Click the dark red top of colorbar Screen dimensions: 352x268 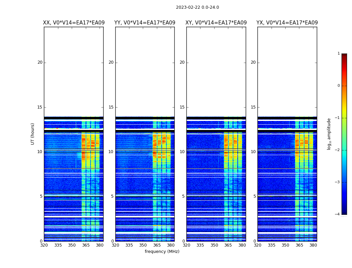tap(344, 55)
